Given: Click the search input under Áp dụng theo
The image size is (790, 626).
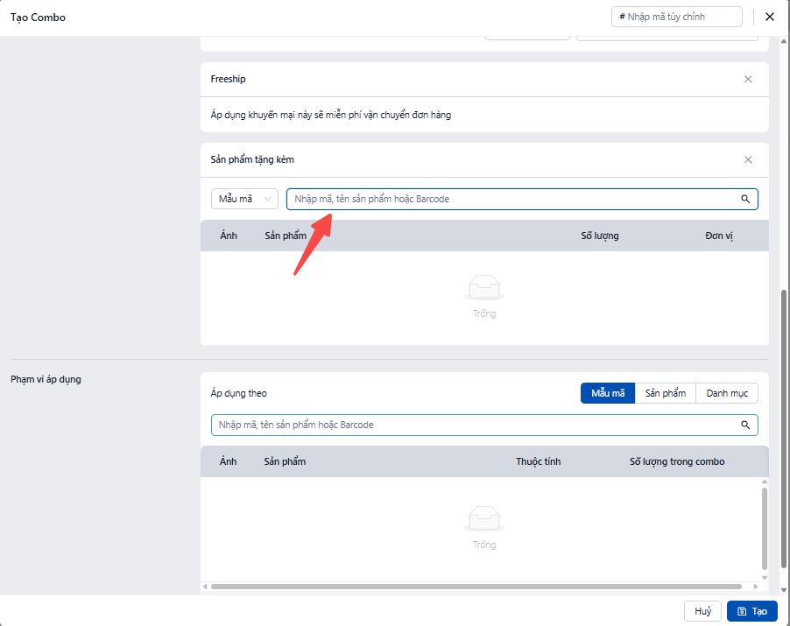Looking at the screenshot, I should [x=473, y=425].
